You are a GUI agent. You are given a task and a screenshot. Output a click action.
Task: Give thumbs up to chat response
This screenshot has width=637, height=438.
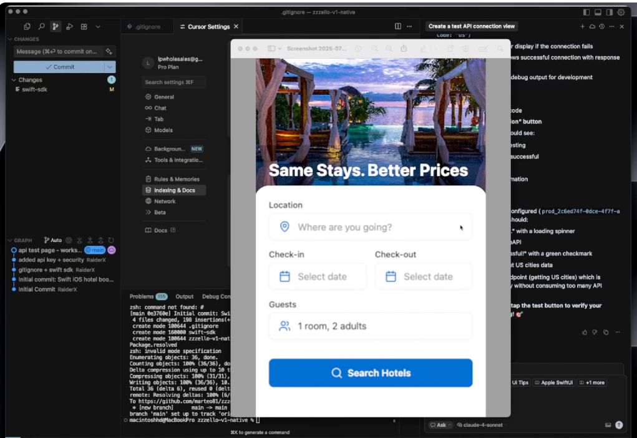click(x=585, y=332)
